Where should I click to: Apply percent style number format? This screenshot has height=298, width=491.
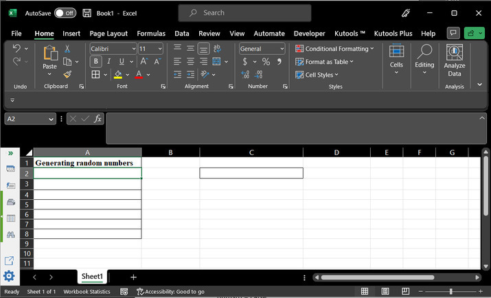click(266, 62)
